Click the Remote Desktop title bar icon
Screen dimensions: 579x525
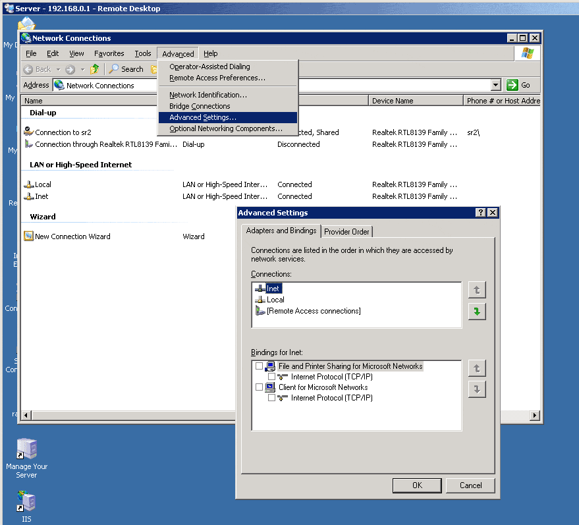[x=9, y=8]
